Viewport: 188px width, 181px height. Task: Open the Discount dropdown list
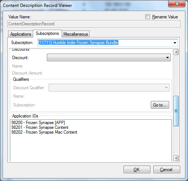pos(109,58)
